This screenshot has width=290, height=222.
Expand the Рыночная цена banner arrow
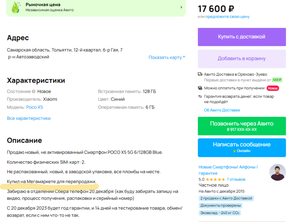[x=181, y=7]
